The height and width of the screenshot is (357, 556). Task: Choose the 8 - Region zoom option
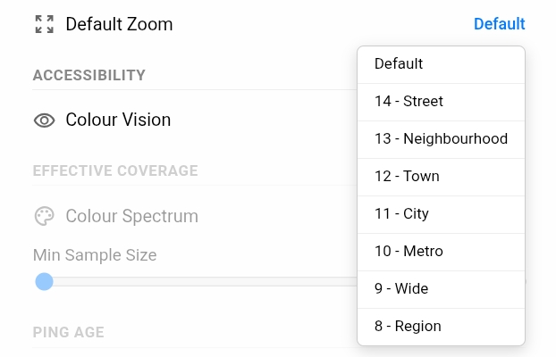pos(408,327)
